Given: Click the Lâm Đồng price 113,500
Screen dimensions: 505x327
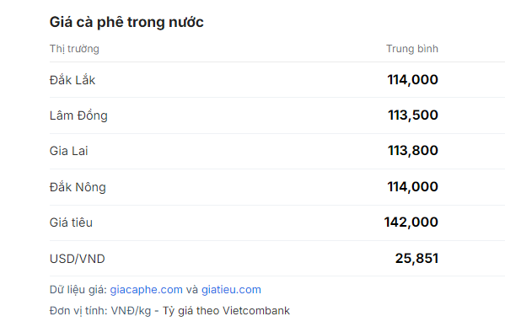Looking at the screenshot, I should [x=413, y=115].
